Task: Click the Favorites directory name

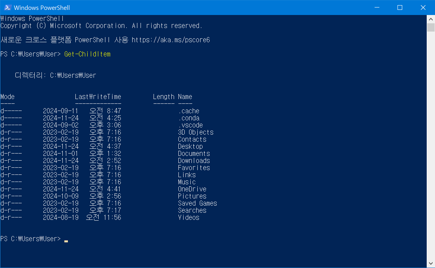Action: tap(194, 168)
